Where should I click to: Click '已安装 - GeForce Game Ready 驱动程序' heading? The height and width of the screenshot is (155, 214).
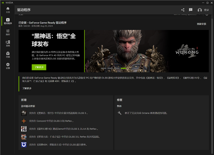[42, 23]
